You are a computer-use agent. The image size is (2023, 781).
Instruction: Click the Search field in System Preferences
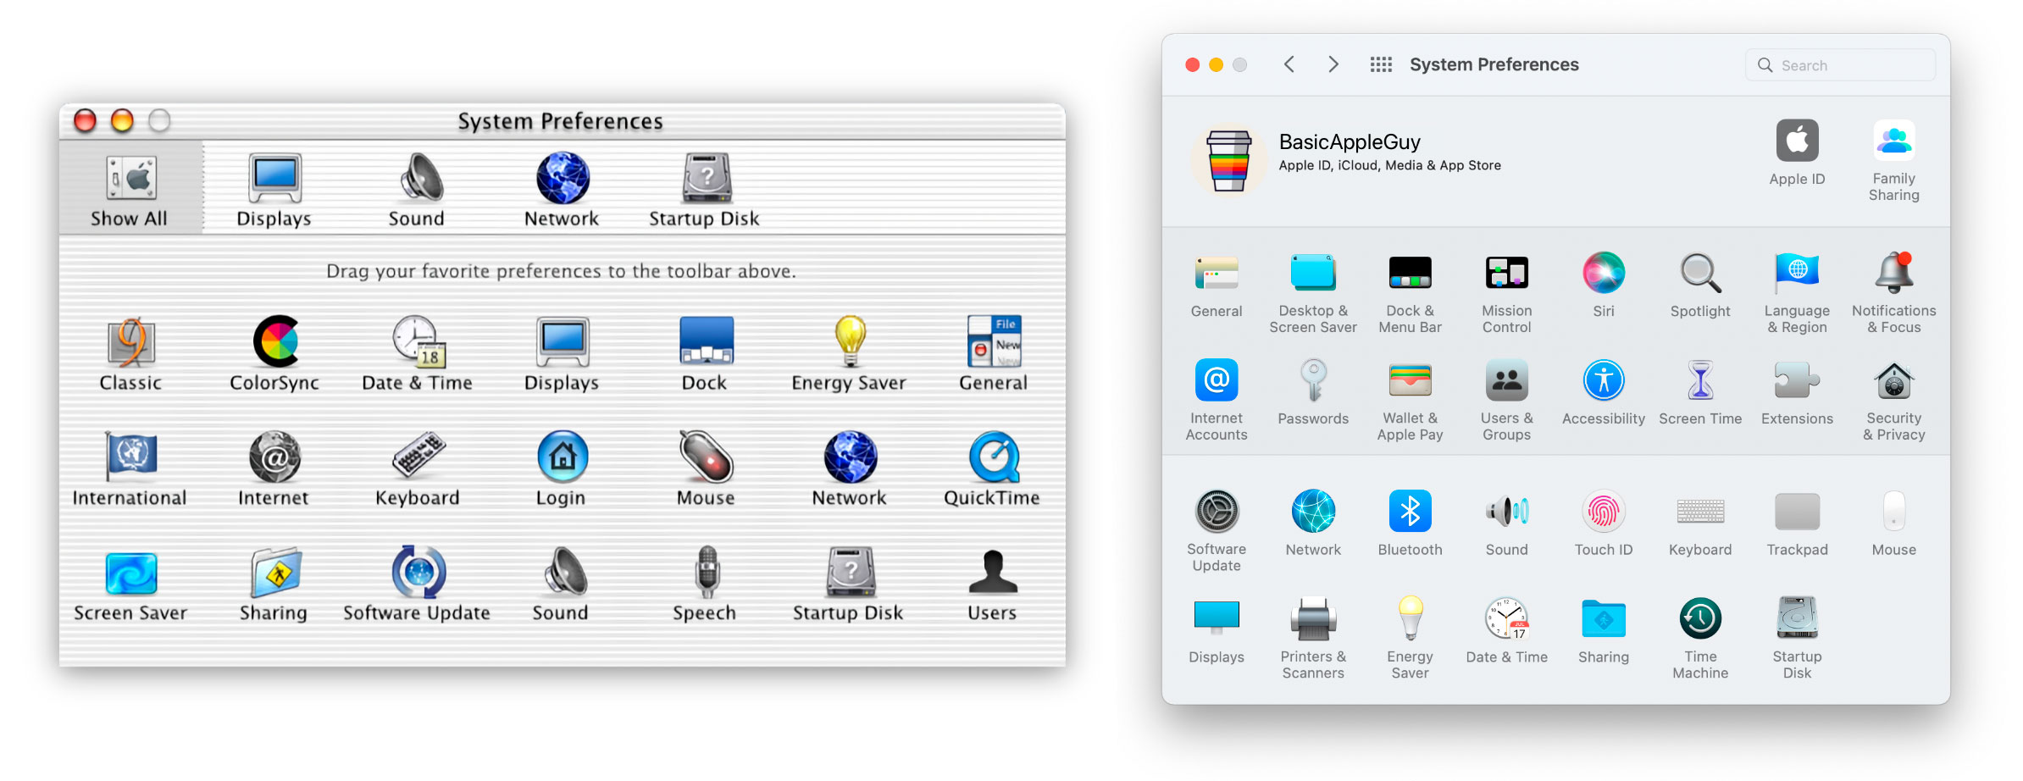point(1840,65)
